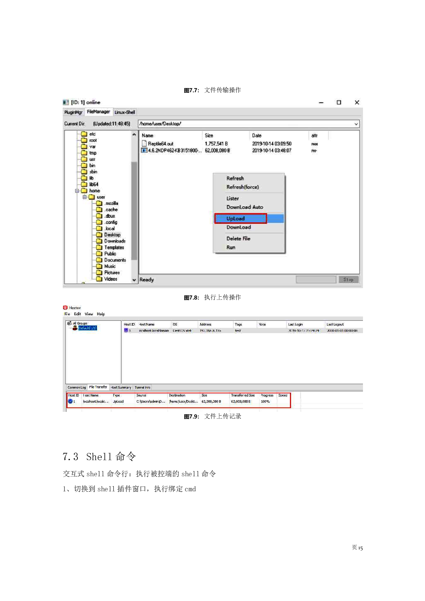Click the etc folder icon
The image size is (425, 601).
click(84, 134)
